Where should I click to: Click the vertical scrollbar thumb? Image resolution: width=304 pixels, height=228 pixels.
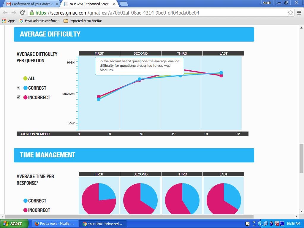pos(301,158)
